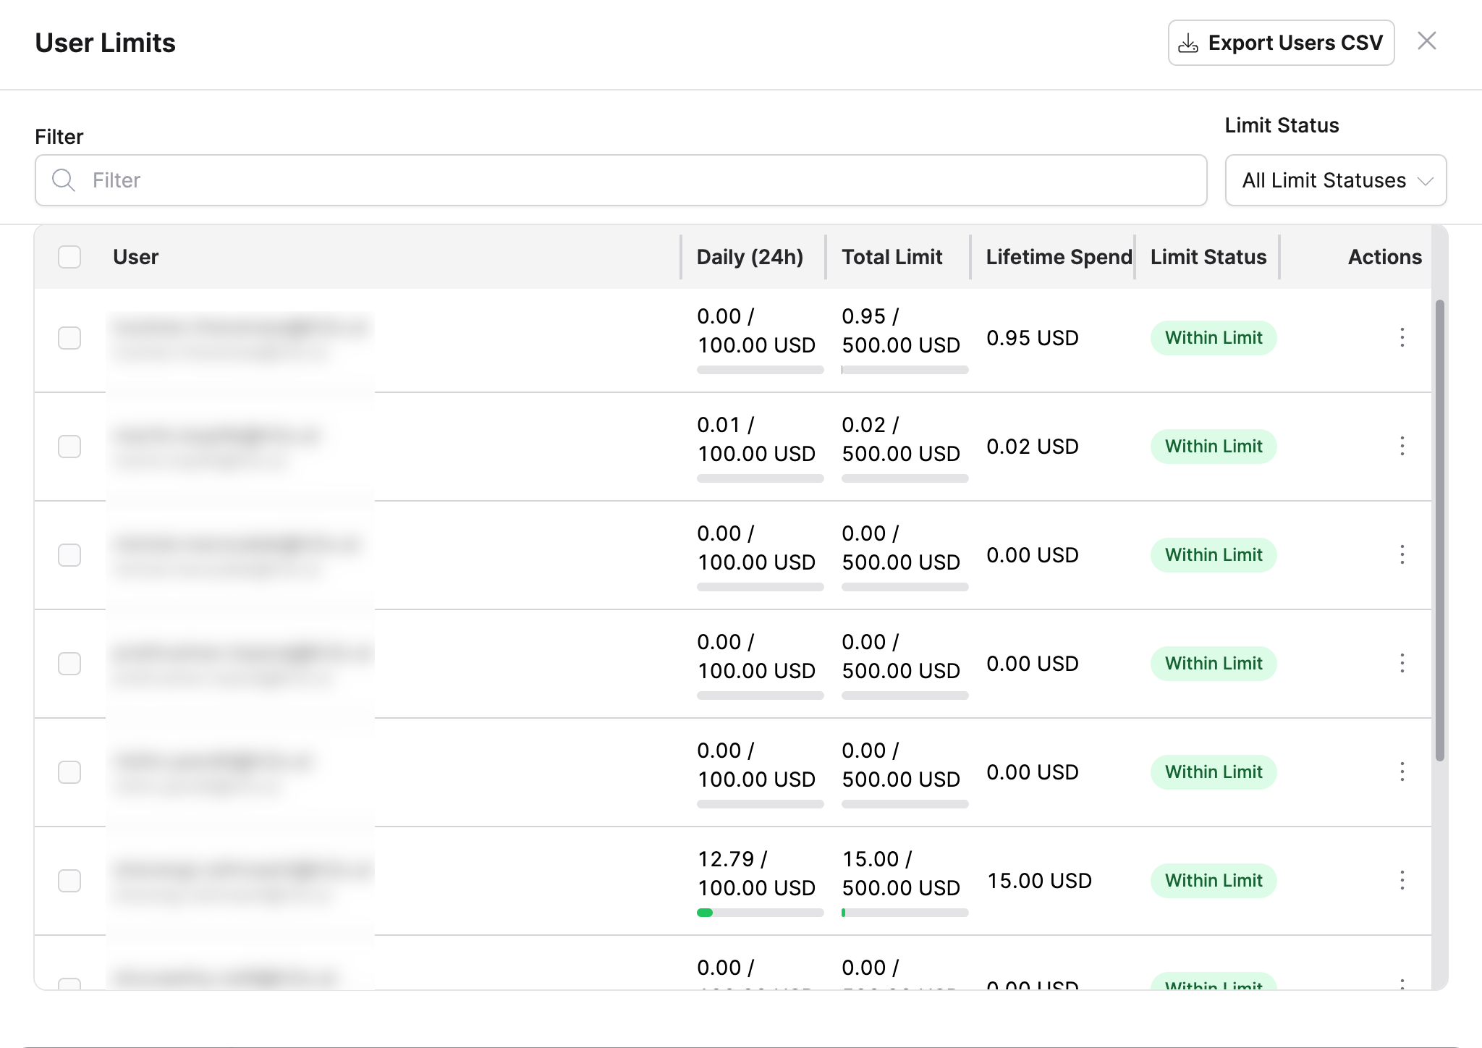
Task: Click the 12.79 / 100.00 USD daily cell
Action: (757, 874)
